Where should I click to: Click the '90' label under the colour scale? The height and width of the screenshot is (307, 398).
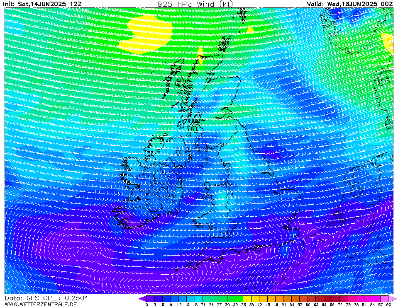[388, 305]
